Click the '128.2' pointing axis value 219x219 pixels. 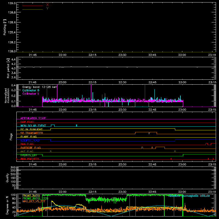click(12, 42)
